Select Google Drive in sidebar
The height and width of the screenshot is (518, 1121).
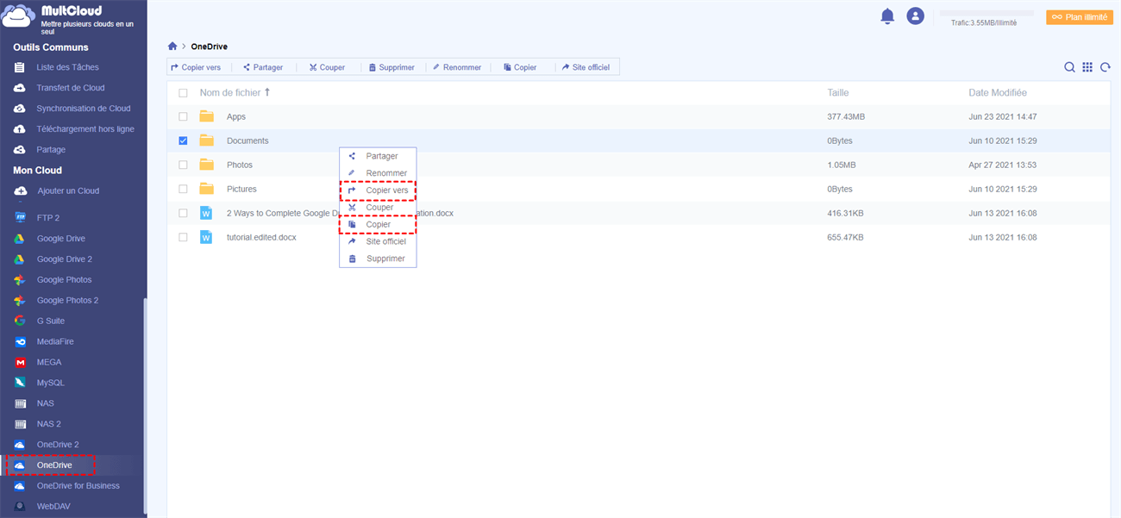point(60,239)
